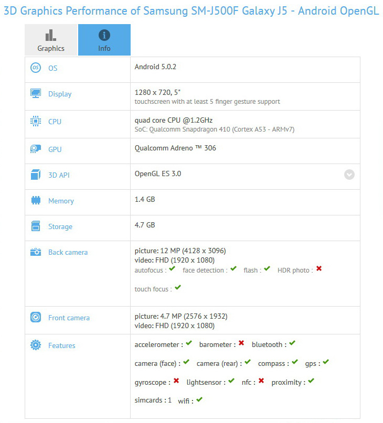Click the gyroscope red cross
This screenshot has height=423, width=383.
tap(176, 381)
